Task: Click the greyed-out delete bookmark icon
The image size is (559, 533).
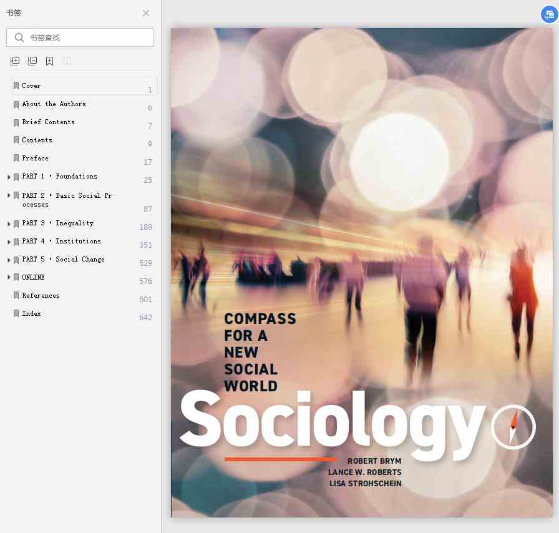Action: pos(67,61)
